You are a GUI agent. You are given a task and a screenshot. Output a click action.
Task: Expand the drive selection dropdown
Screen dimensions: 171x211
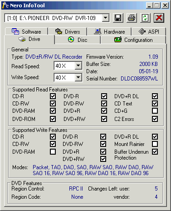[106, 18]
